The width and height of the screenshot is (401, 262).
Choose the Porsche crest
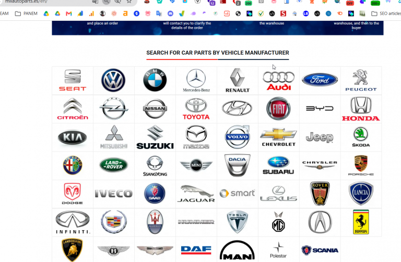pyautogui.click(x=361, y=165)
